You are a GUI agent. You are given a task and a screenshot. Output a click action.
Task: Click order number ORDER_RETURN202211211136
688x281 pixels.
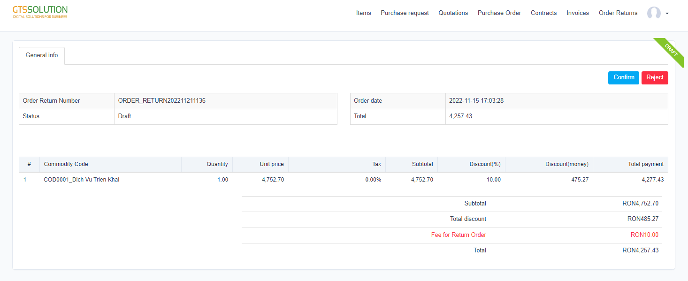pyautogui.click(x=161, y=101)
